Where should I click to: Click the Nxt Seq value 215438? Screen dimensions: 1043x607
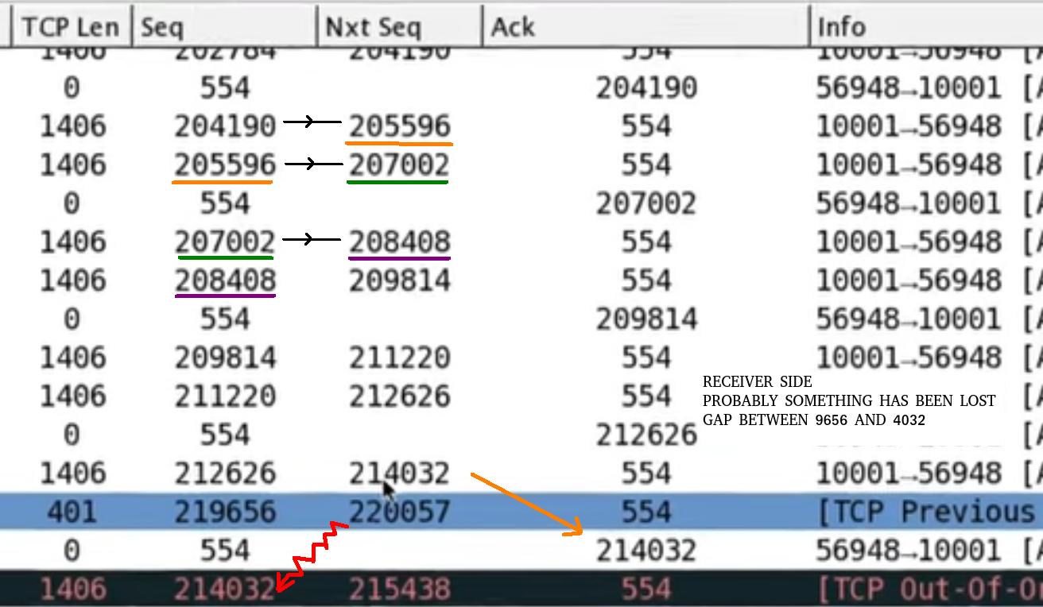tap(399, 589)
